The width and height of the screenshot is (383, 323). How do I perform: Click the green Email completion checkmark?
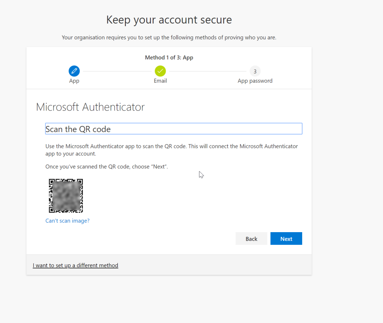[x=160, y=71]
